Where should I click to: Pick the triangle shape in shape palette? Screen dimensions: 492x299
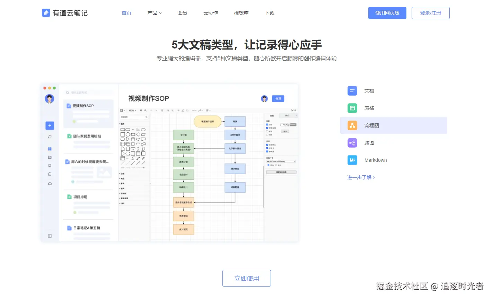coord(128,139)
